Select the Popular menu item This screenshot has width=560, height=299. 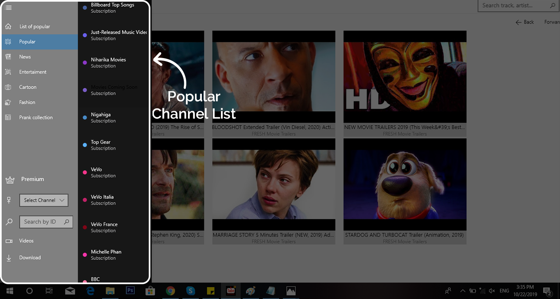coord(40,42)
